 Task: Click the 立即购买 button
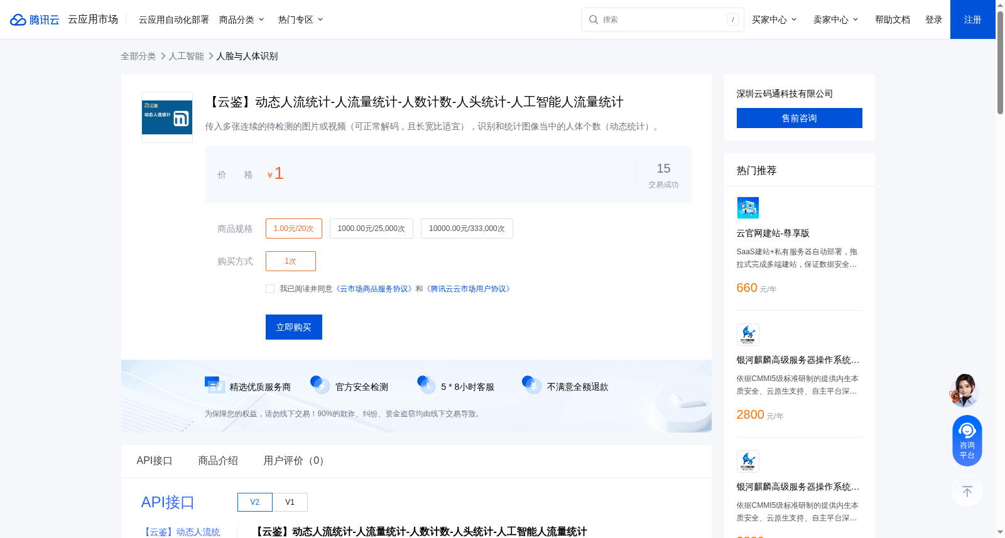[294, 327]
